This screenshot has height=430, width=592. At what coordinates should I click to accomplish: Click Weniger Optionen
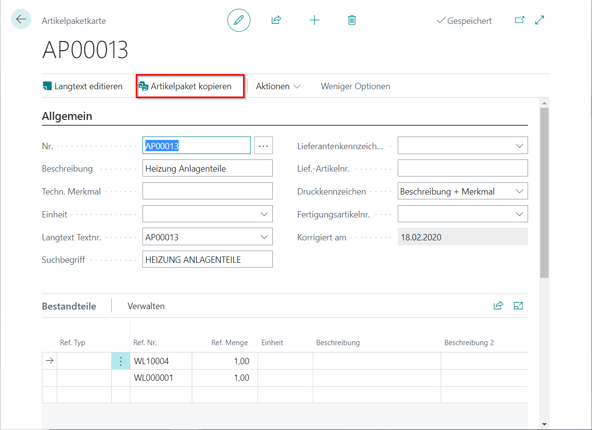pos(355,86)
